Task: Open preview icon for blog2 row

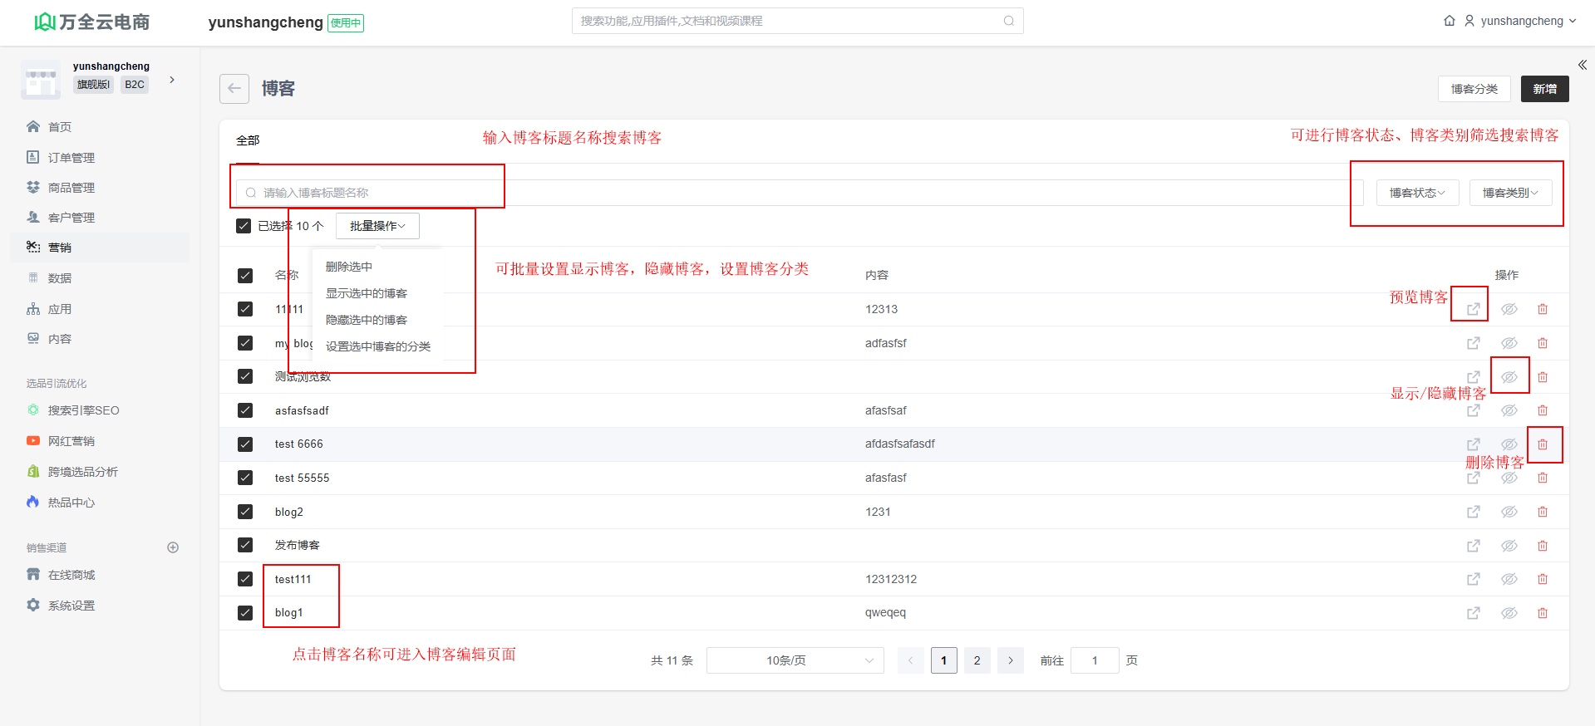Action: click(x=1473, y=512)
